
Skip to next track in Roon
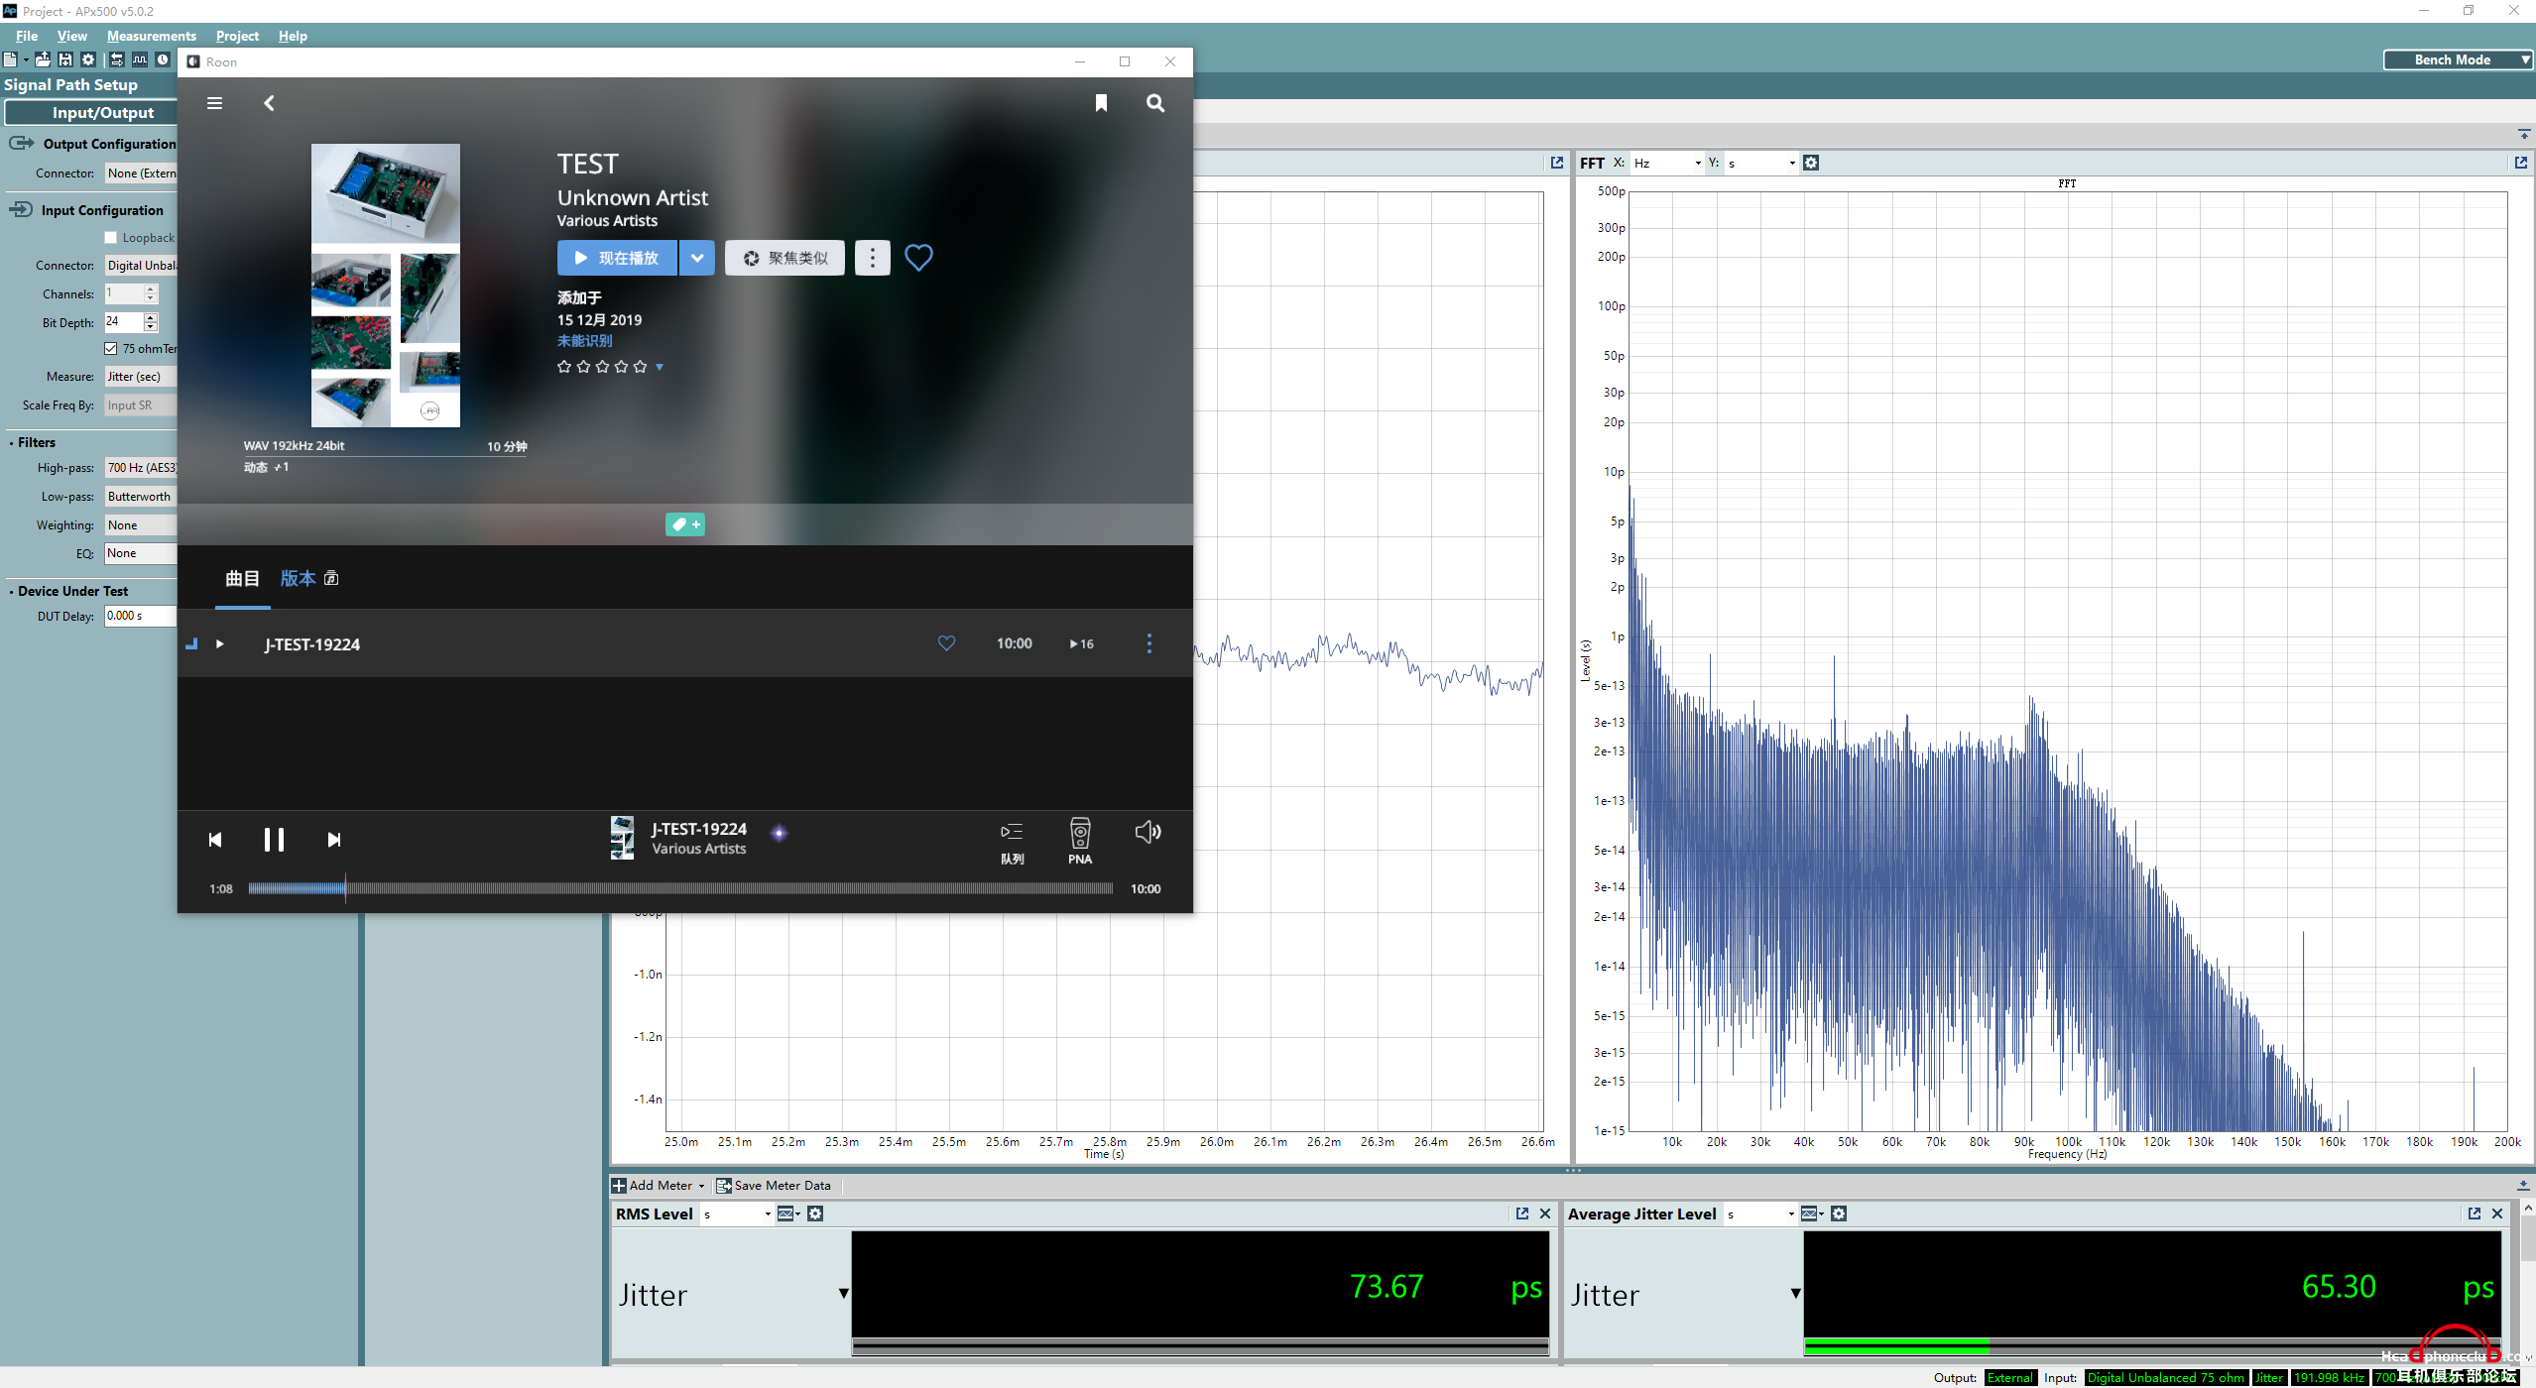(334, 840)
